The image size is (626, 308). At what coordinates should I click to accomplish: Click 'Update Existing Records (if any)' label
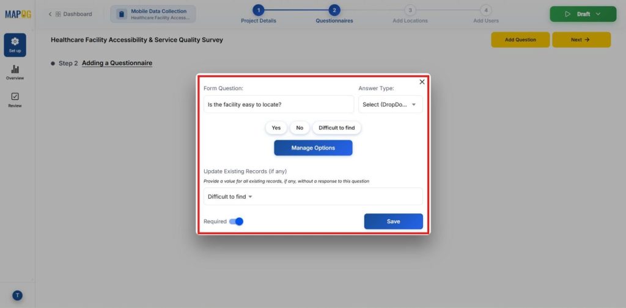[x=245, y=171]
